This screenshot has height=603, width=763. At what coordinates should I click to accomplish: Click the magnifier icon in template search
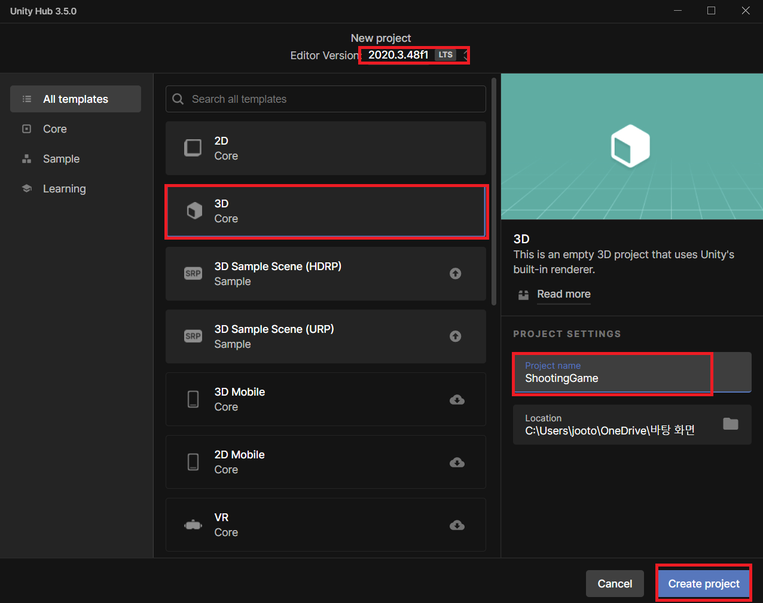pos(178,99)
